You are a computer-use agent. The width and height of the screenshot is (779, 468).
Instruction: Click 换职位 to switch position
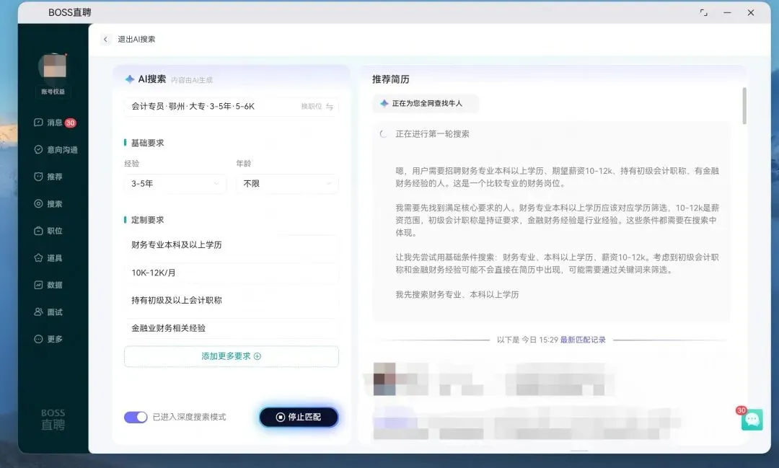pos(312,106)
